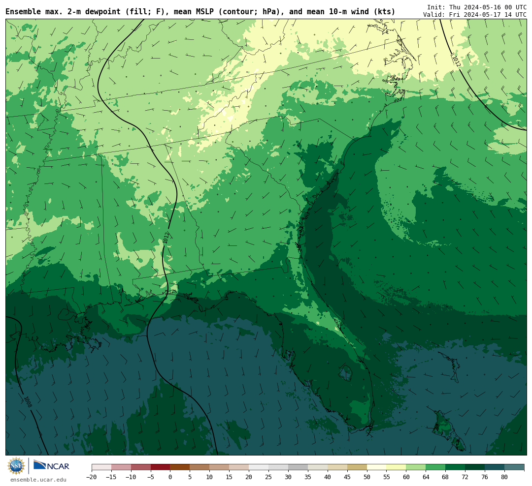Click the 64 colorbar tick label

426,477
